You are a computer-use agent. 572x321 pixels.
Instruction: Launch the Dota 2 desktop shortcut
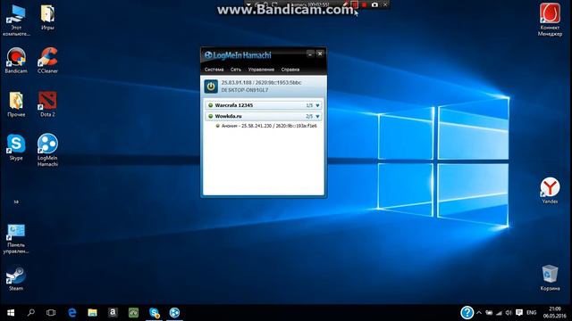point(47,104)
